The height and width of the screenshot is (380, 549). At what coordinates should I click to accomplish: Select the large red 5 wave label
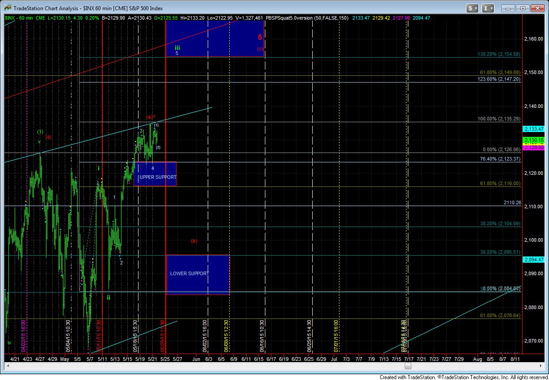click(260, 38)
